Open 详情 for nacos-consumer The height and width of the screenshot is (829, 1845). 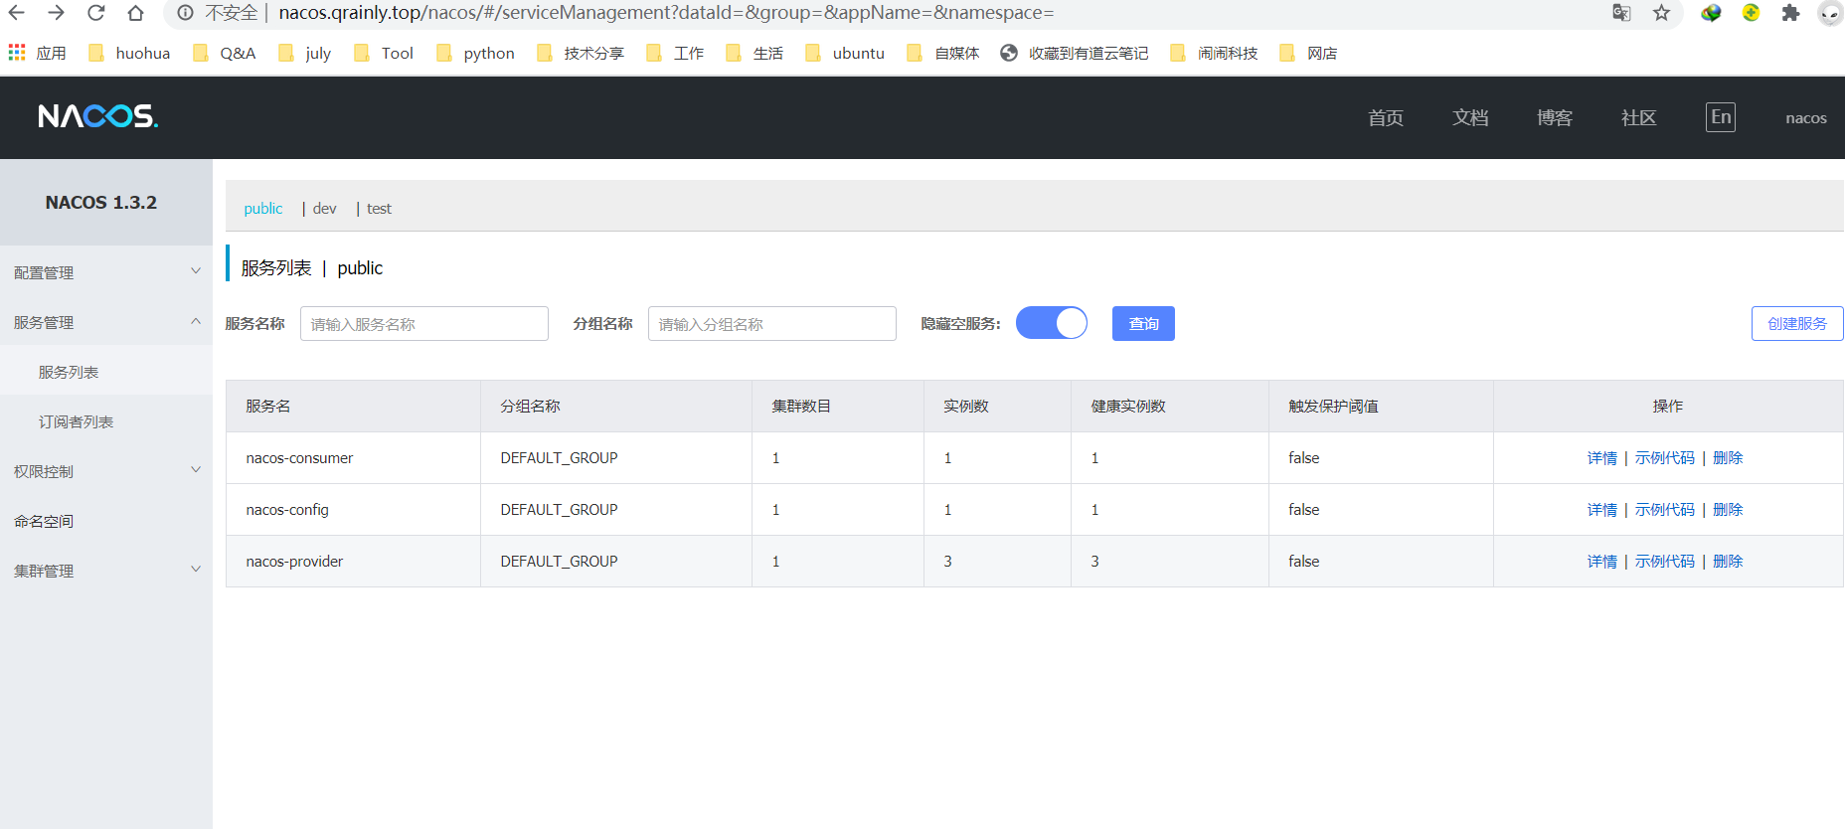point(1601,457)
